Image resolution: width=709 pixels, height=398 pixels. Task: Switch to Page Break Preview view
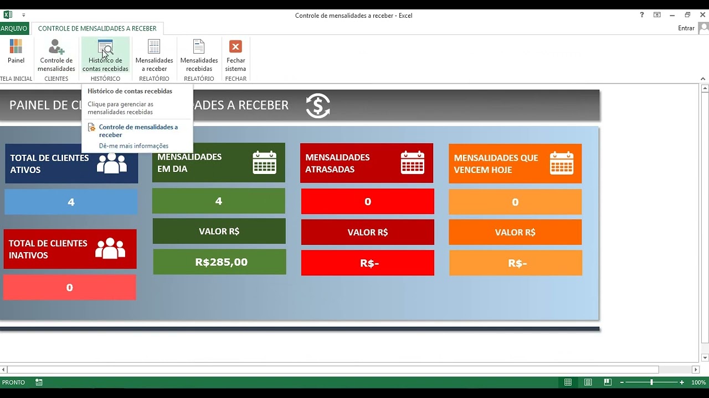click(x=608, y=382)
